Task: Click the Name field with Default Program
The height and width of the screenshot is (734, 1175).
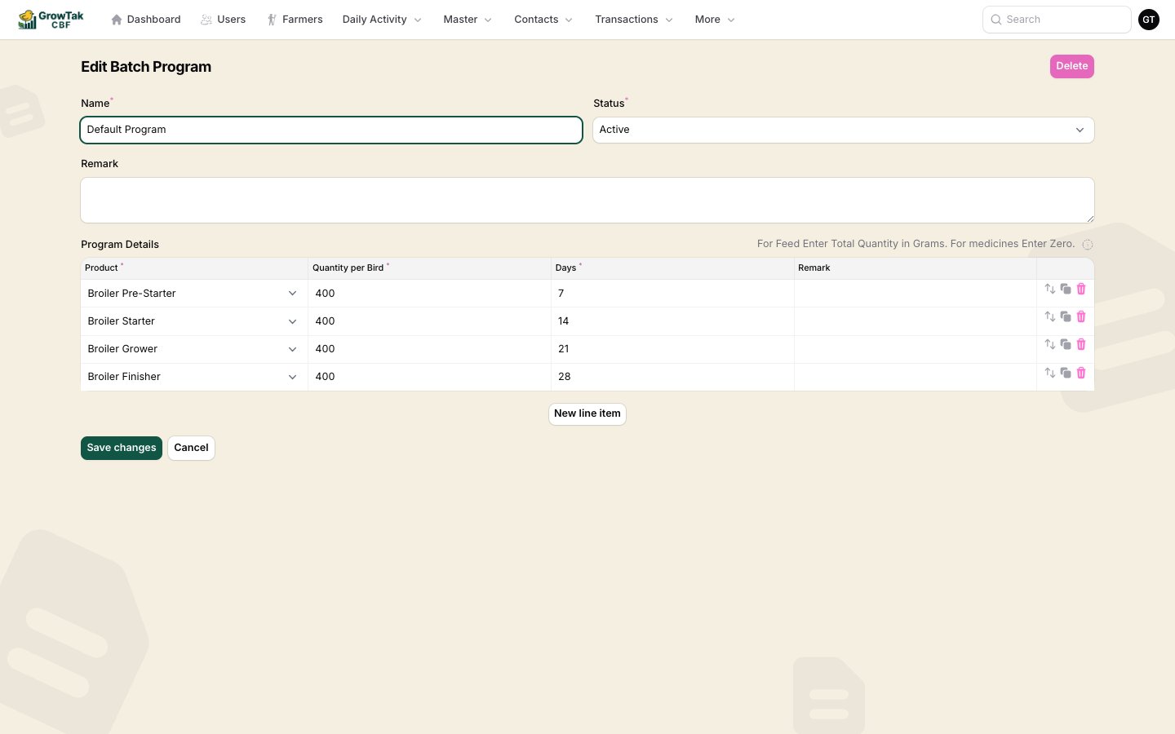Action: point(331,130)
